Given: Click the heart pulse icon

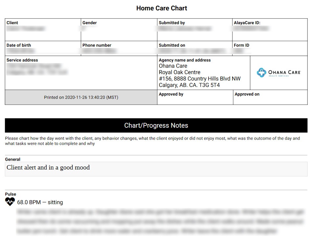Looking at the screenshot, I should coord(10,202).
